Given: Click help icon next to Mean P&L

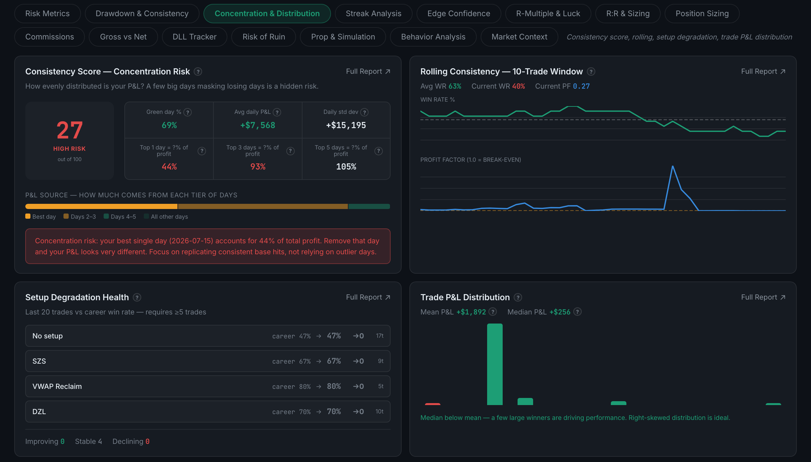Looking at the screenshot, I should tap(493, 312).
